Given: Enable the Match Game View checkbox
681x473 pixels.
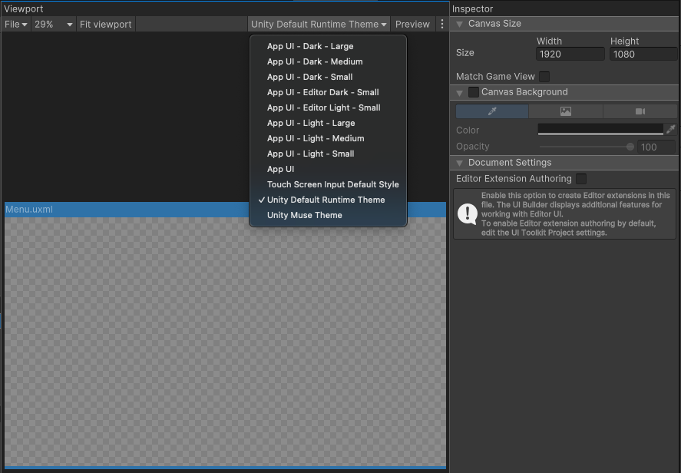Looking at the screenshot, I should click(x=544, y=76).
